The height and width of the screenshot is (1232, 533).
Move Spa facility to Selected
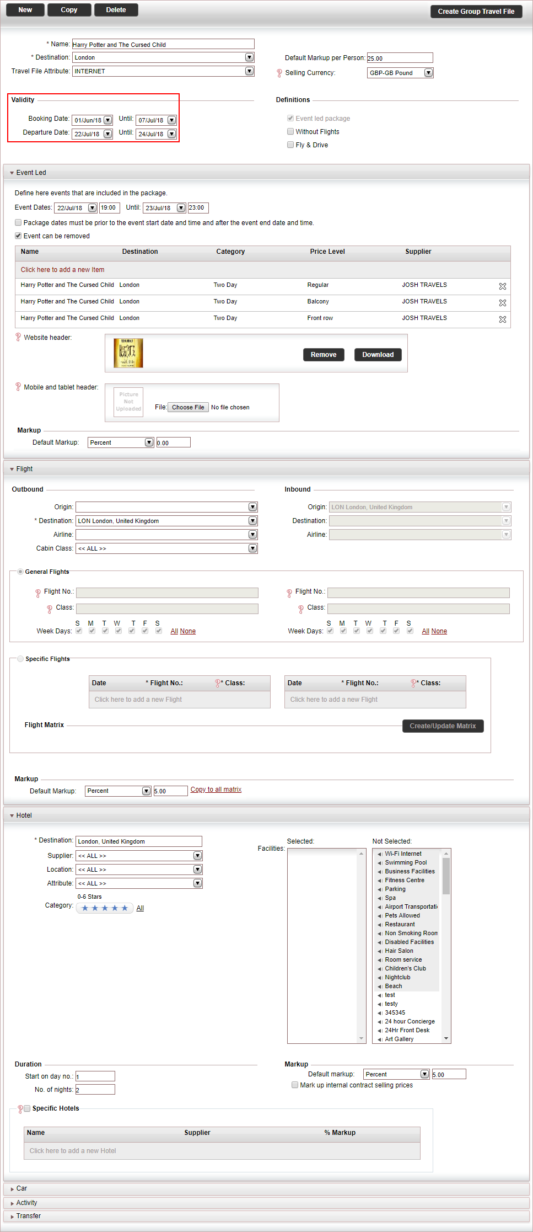coord(380,898)
